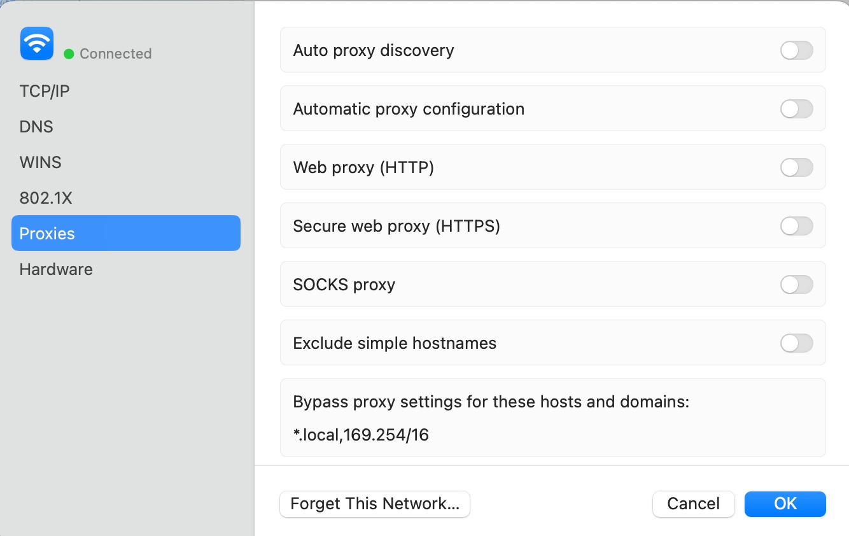This screenshot has height=536, width=849.
Task: Cancel the network settings changes
Action: pyautogui.click(x=693, y=504)
